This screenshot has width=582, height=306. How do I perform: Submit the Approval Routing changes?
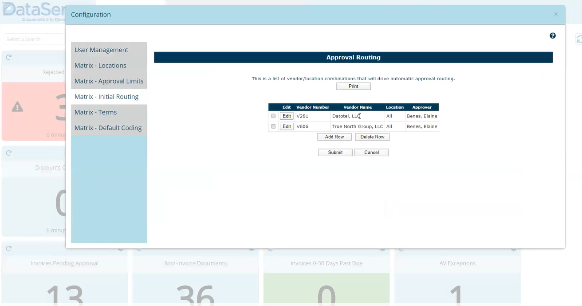pyautogui.click(x=335, y=152)
